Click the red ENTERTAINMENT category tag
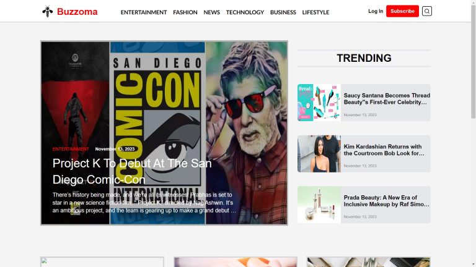The image size is (476, 267). tap(71, 149)
